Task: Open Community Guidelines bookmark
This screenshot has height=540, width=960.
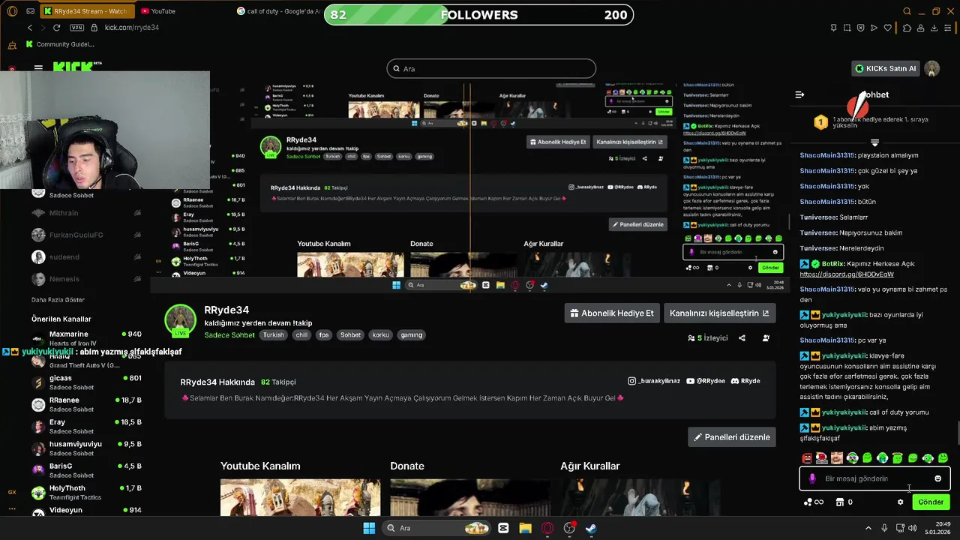Action: click(60, 44)
